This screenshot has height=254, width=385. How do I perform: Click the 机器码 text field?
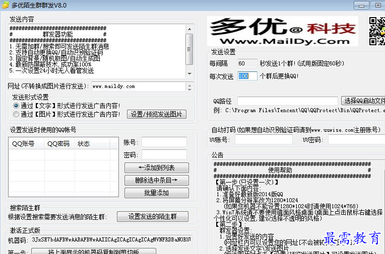(x=111, y=239)
